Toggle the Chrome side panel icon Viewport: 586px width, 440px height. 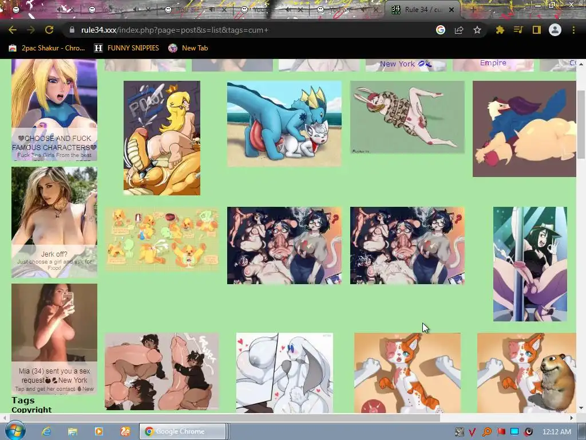pyautogui.click(x=537, y=30)
